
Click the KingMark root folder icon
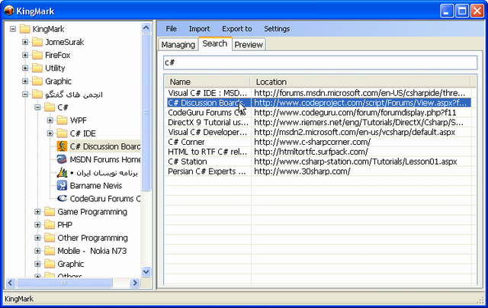click(24, 29)
